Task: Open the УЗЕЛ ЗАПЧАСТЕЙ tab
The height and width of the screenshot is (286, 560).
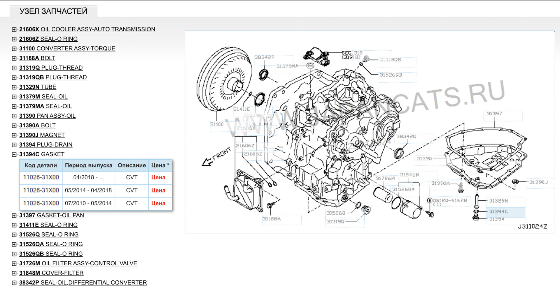Action: pyautogui.click(x=53, y=11)
